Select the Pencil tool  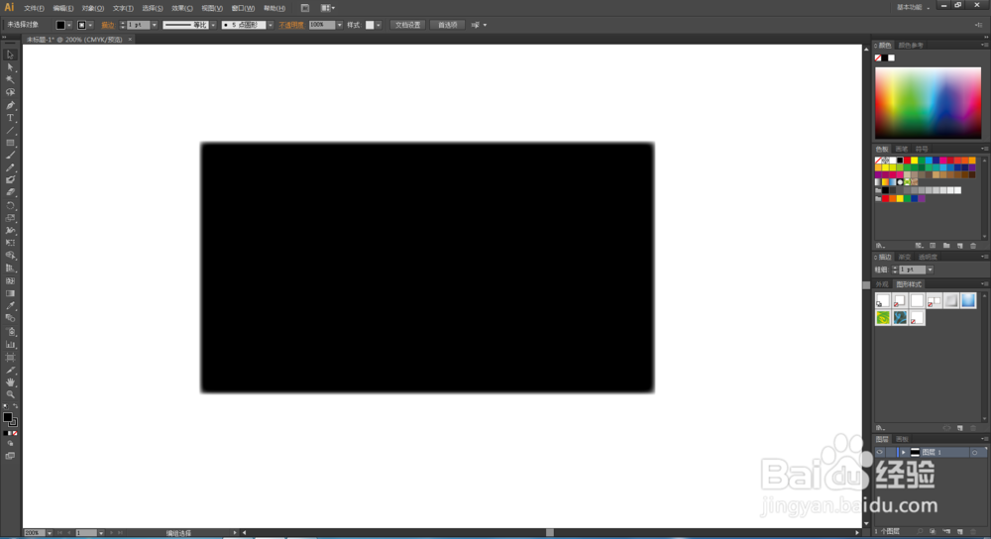click(x=10, y=168)
